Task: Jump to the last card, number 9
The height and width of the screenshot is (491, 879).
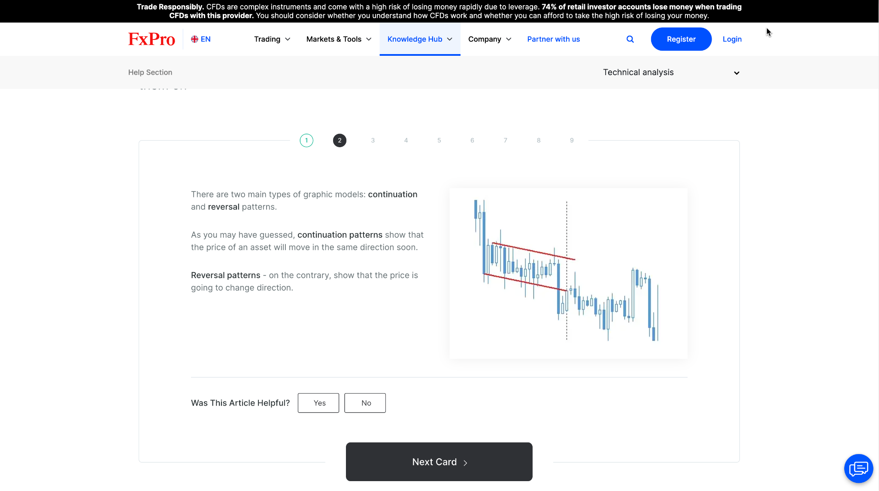Action: pos(571,140)
